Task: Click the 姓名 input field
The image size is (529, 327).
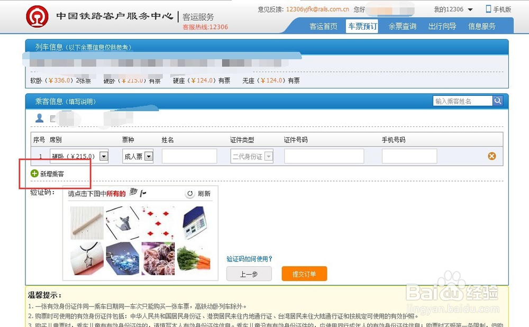Action: (x=189, y=156)
